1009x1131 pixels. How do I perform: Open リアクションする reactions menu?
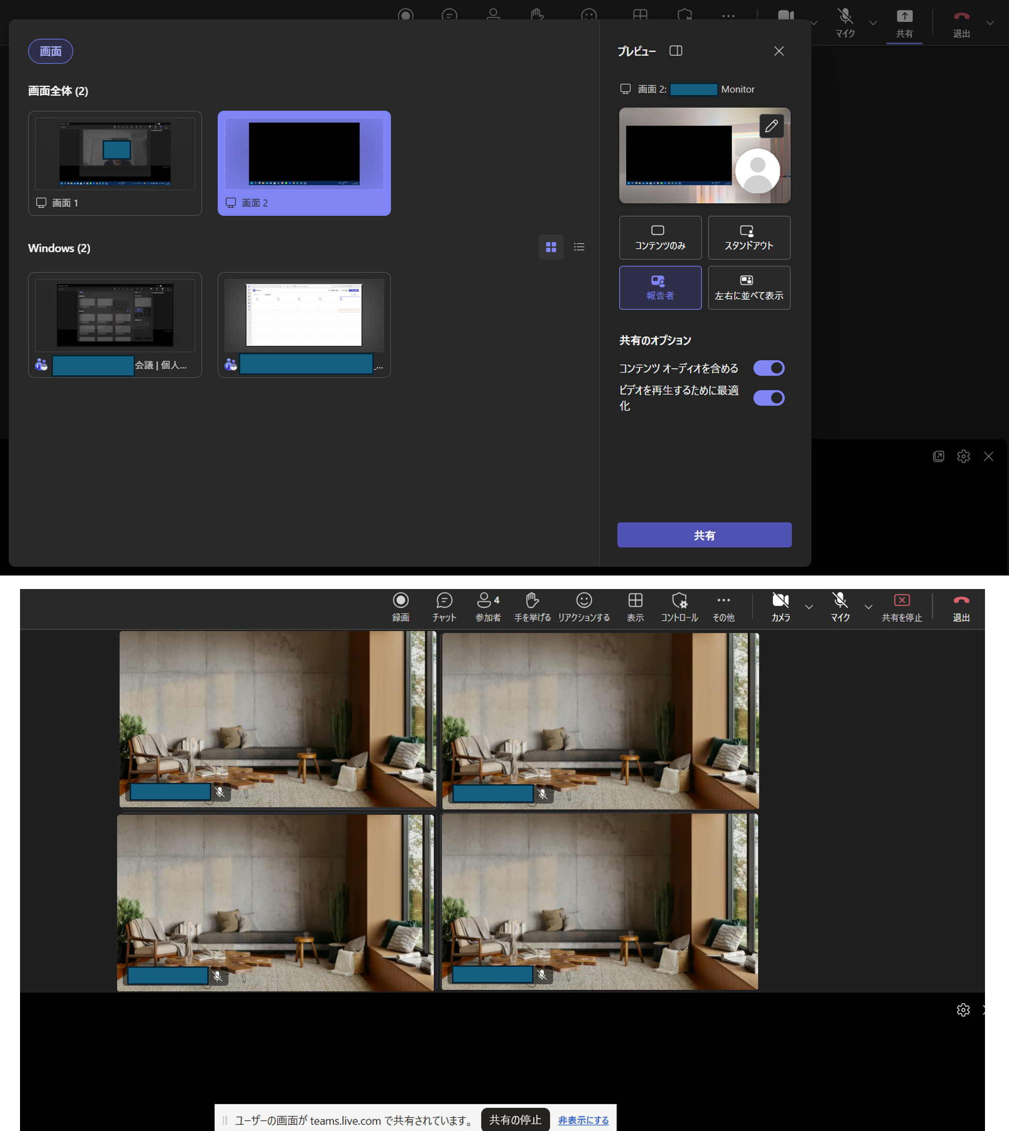point(584,607)
